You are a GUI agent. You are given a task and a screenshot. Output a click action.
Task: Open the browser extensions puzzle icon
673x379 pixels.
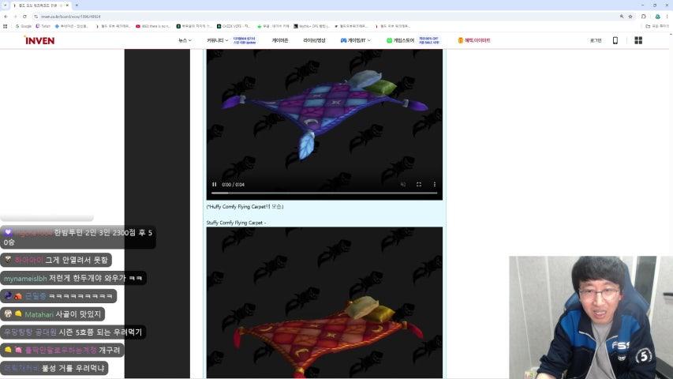tap(643, 17)
